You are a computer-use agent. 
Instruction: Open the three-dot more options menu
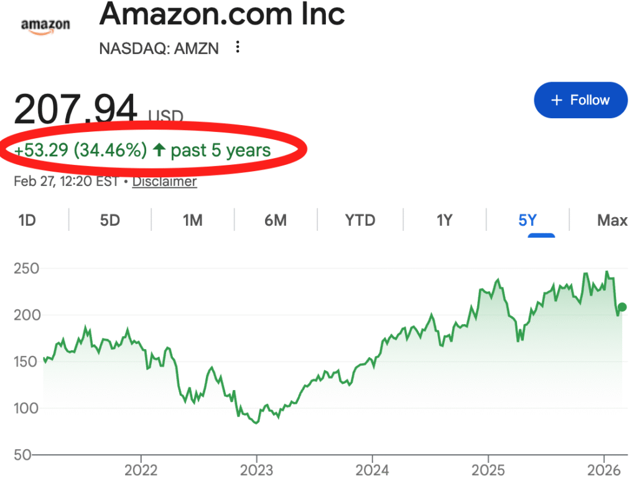click(237, 48)
